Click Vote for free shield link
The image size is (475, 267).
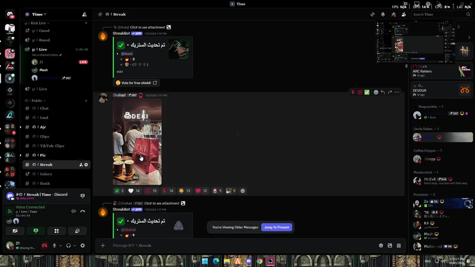(136, 83)
